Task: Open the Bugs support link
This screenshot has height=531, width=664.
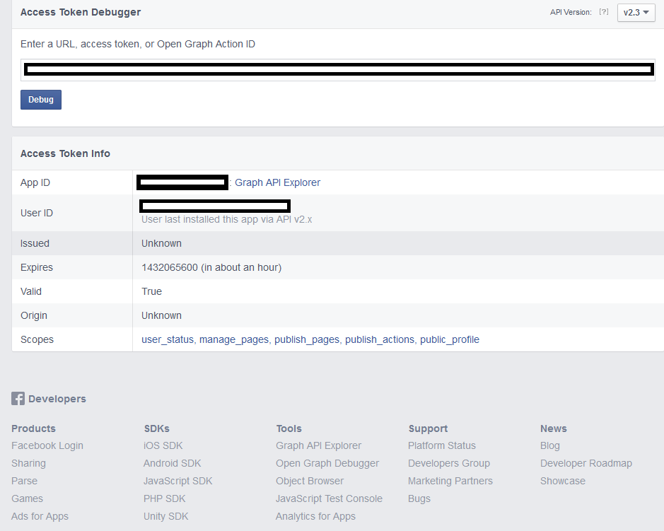Action: [x=419, y=498]
